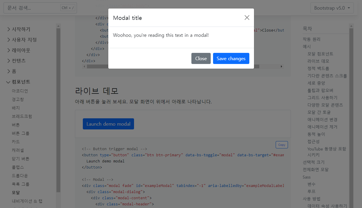
Task: Copy the code snippet with Copy button
Action: (x=282, y=145)
